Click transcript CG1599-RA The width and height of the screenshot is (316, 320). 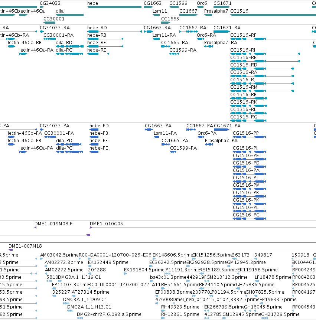point(174,54)
